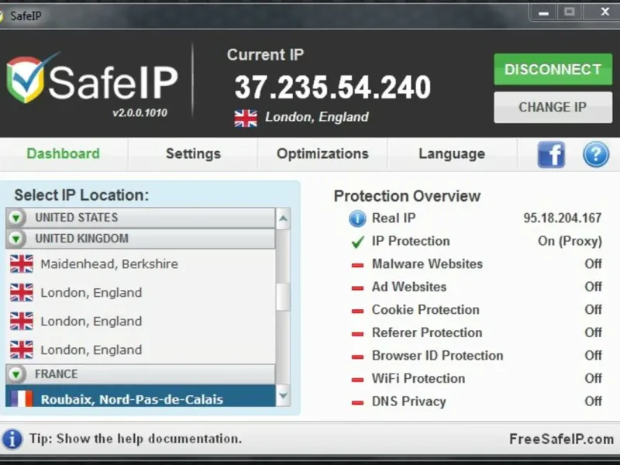The width and height of the screenshot is (620, 465).
Task: Click the UK flag for Maidenhead, Berkshire
Action: [22, 263]
